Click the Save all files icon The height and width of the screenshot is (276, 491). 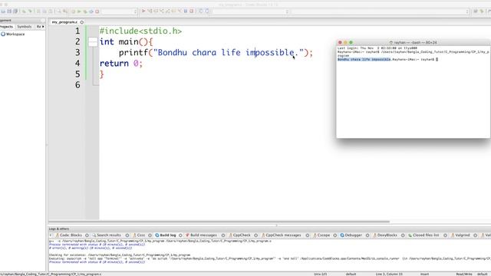click(x=15, y=11)
